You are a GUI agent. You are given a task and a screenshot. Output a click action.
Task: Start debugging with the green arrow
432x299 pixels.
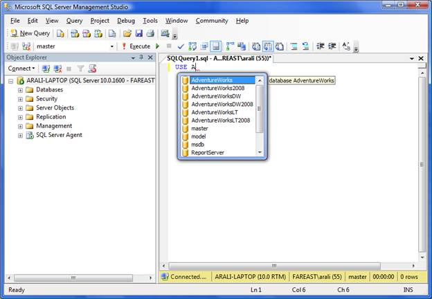[x=158, y=46]
